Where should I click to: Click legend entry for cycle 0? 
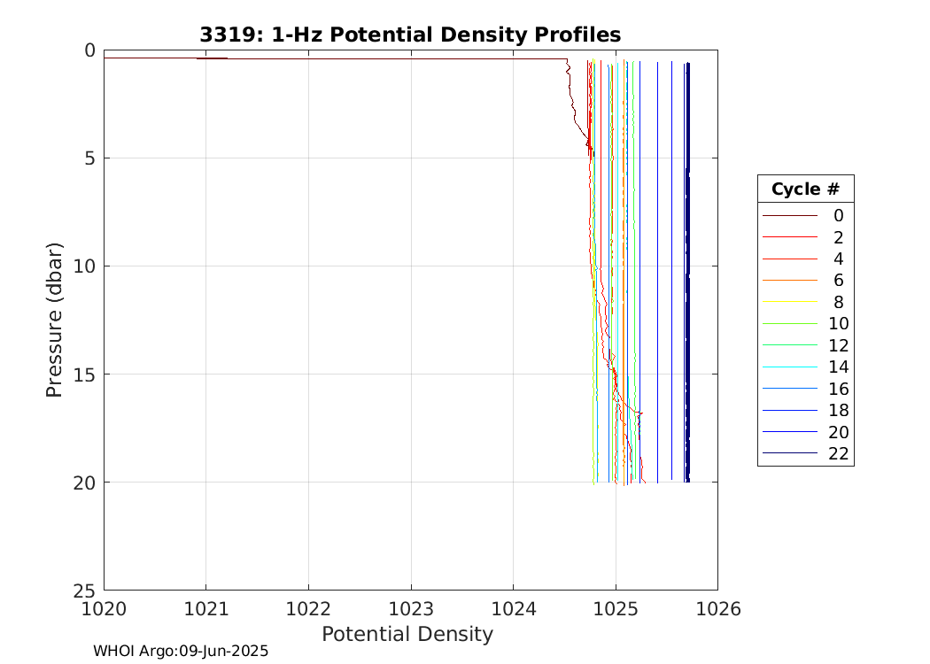coord(805,216)
